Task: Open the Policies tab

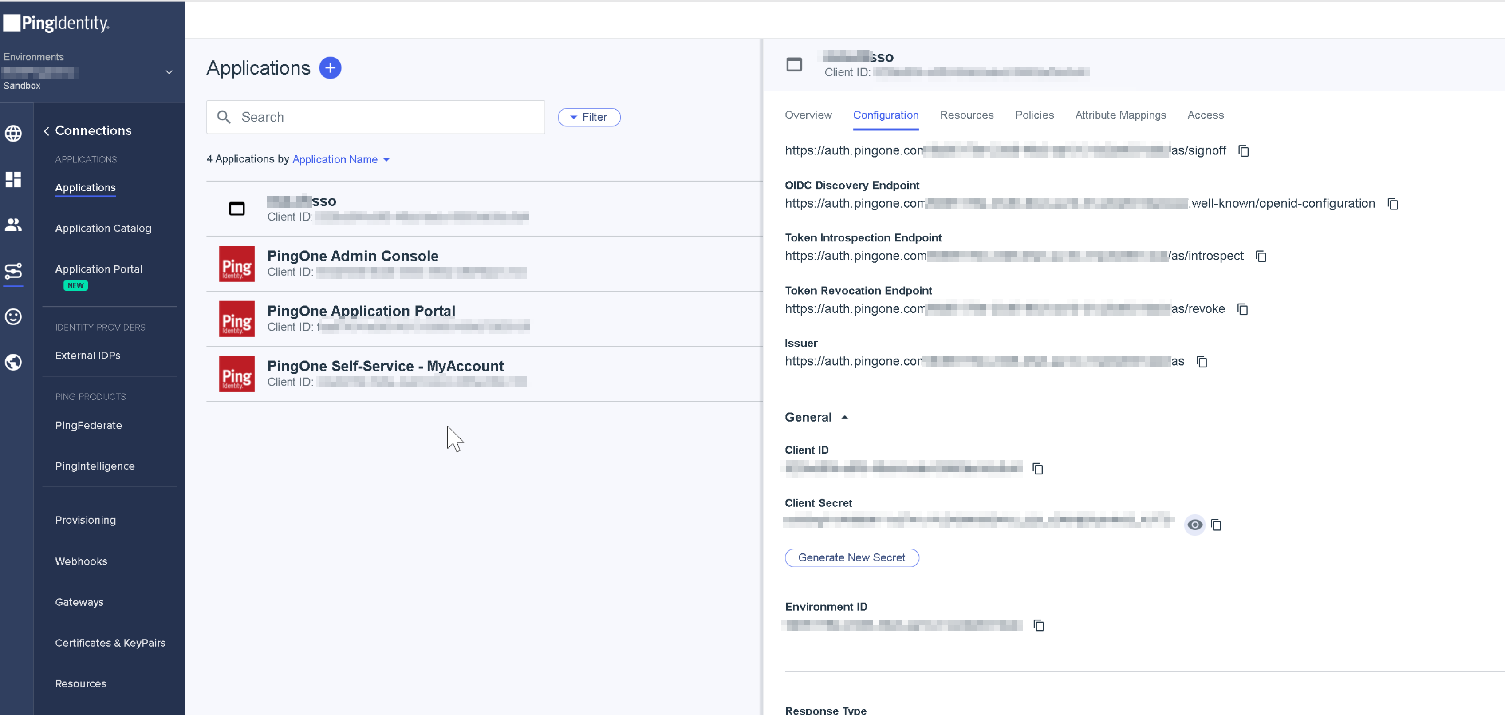Action: 1034,115
